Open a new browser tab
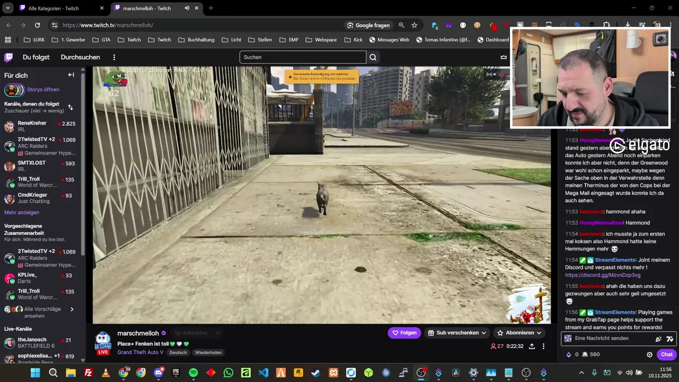Image resolution: width=679 pixels, height=382 pixels. coord(211,8)
